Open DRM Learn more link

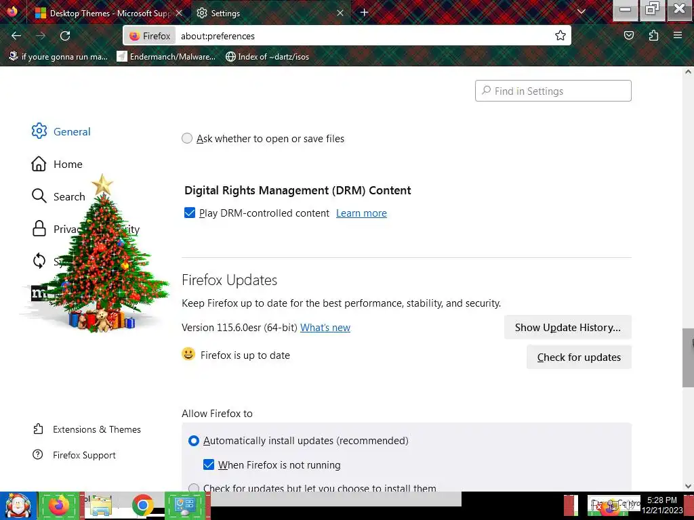[x=361, y=213]
